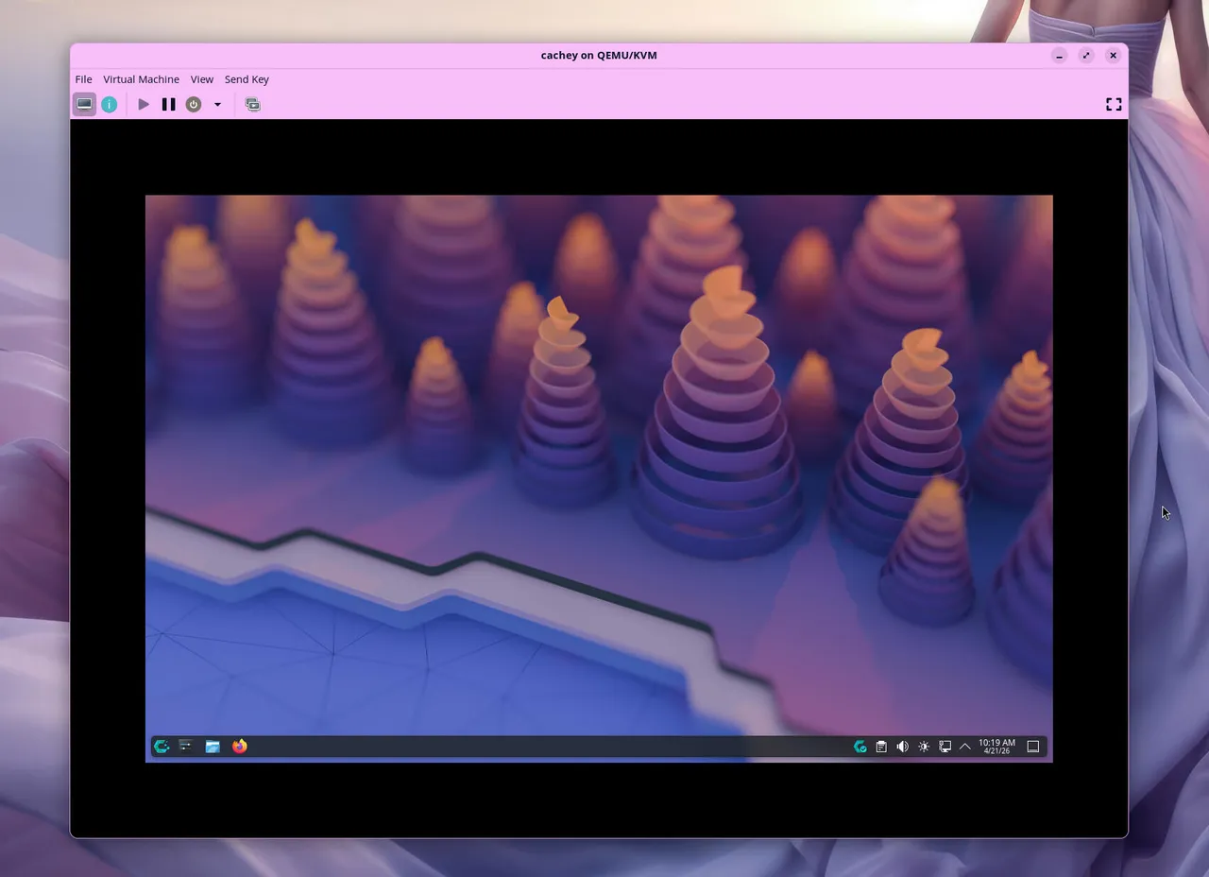This screenshot has width=1209, height=877.
Task: Click the 10:19 AM clock in guest panel
Action: tap(996, 747)
